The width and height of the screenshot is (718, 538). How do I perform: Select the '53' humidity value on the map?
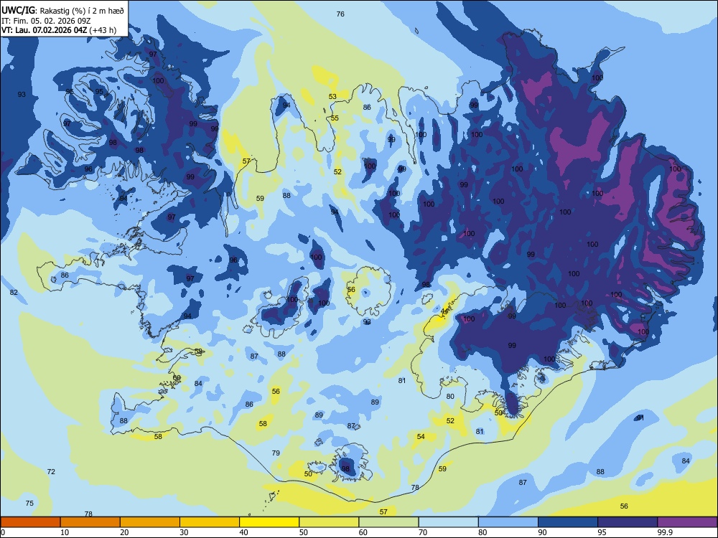[x=332, y=97]
